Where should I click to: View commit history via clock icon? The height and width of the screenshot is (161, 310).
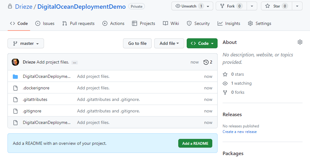[x=208, y=62]
